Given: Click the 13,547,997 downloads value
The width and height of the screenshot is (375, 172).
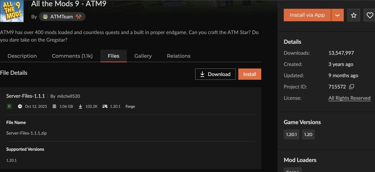Looking at the screenshot, I should click(x=341, y=53).
